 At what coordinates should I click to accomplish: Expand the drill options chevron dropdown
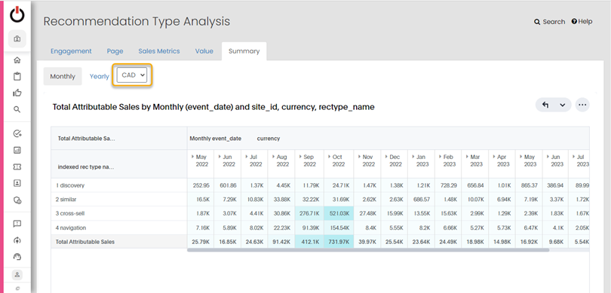562,105
